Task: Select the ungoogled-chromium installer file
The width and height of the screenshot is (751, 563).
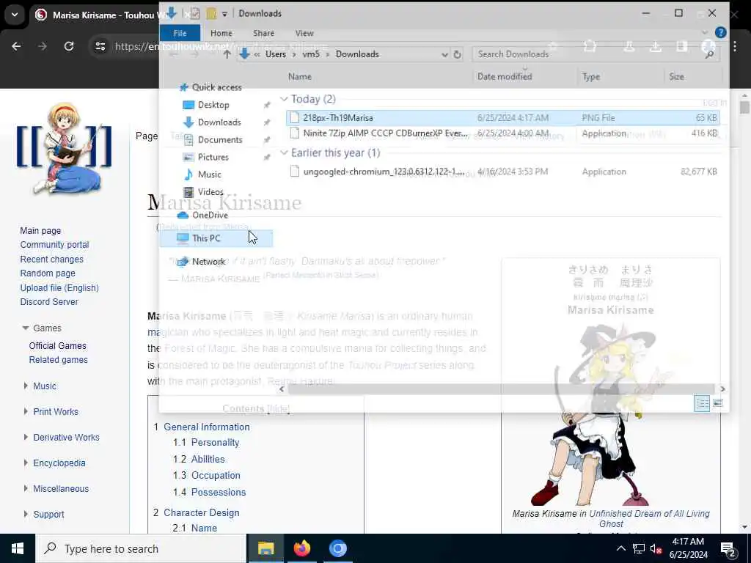Action: tap(503, 172)
